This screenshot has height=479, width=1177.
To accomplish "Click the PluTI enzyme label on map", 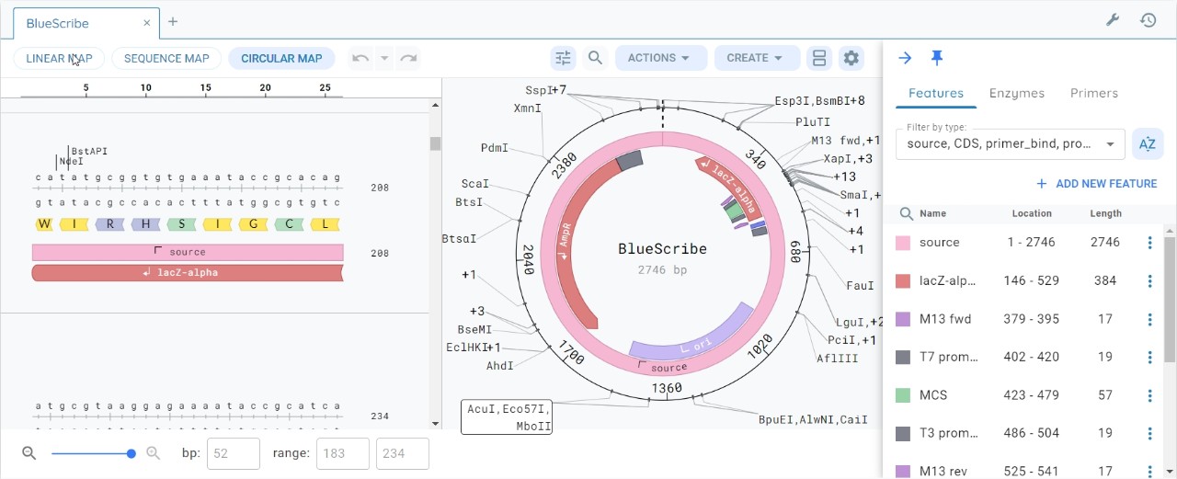I will tap(813, 121).
